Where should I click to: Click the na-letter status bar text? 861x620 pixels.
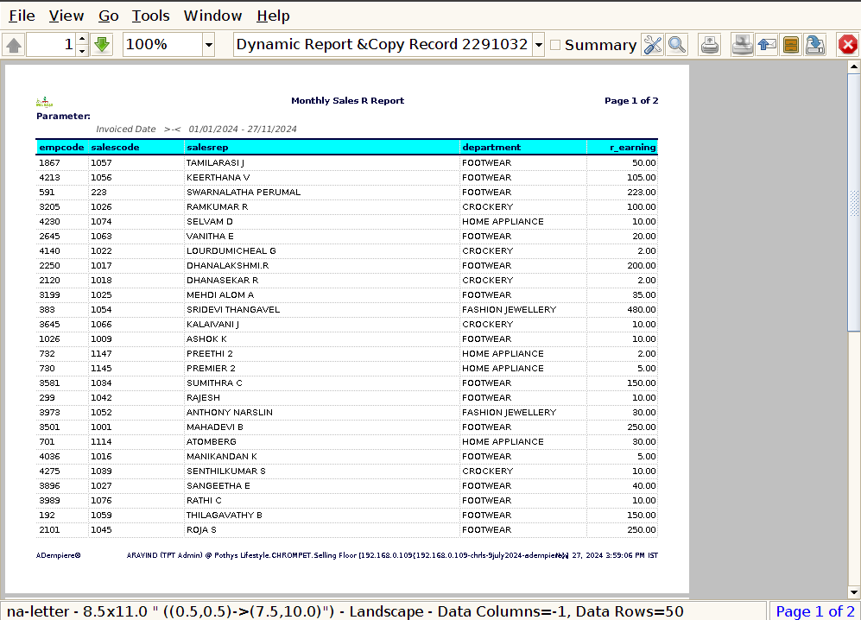click(x=345, y=611)
